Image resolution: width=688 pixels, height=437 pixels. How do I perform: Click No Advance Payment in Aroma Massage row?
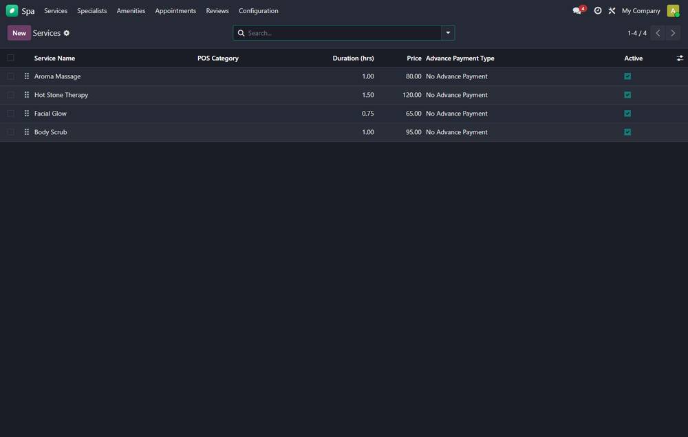coord(456,76)
